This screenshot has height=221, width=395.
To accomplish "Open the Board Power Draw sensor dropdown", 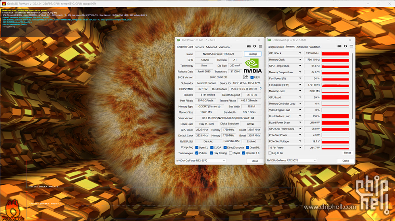I will pyautogui.click(x=300, y=123).
